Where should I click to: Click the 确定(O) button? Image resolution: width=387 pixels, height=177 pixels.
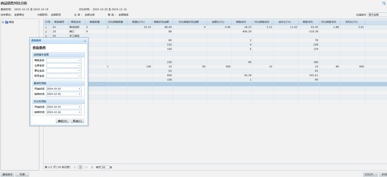point(62,121)
